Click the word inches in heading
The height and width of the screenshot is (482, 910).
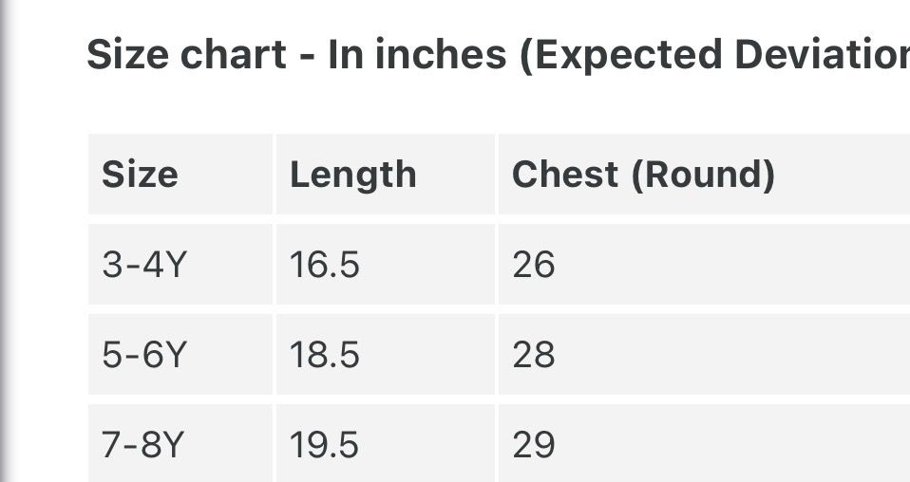pos(441,54)
